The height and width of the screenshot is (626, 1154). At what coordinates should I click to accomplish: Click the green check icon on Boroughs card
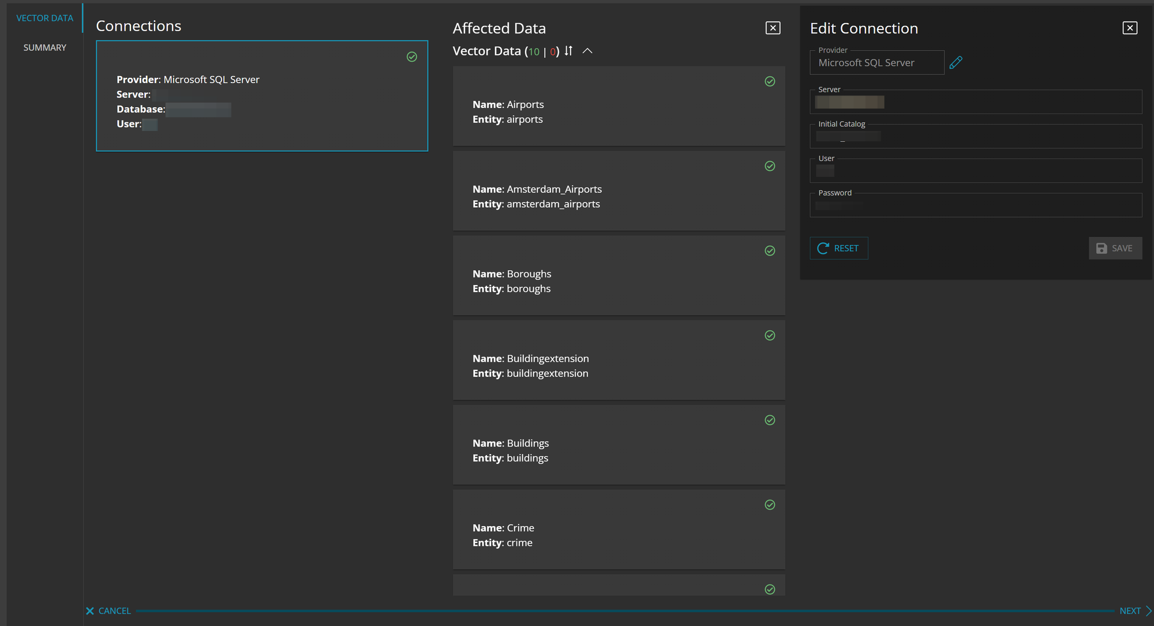[770, 251]
